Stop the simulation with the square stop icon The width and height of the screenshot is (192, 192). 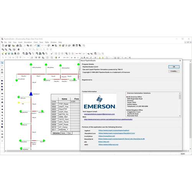coord(75,58)
